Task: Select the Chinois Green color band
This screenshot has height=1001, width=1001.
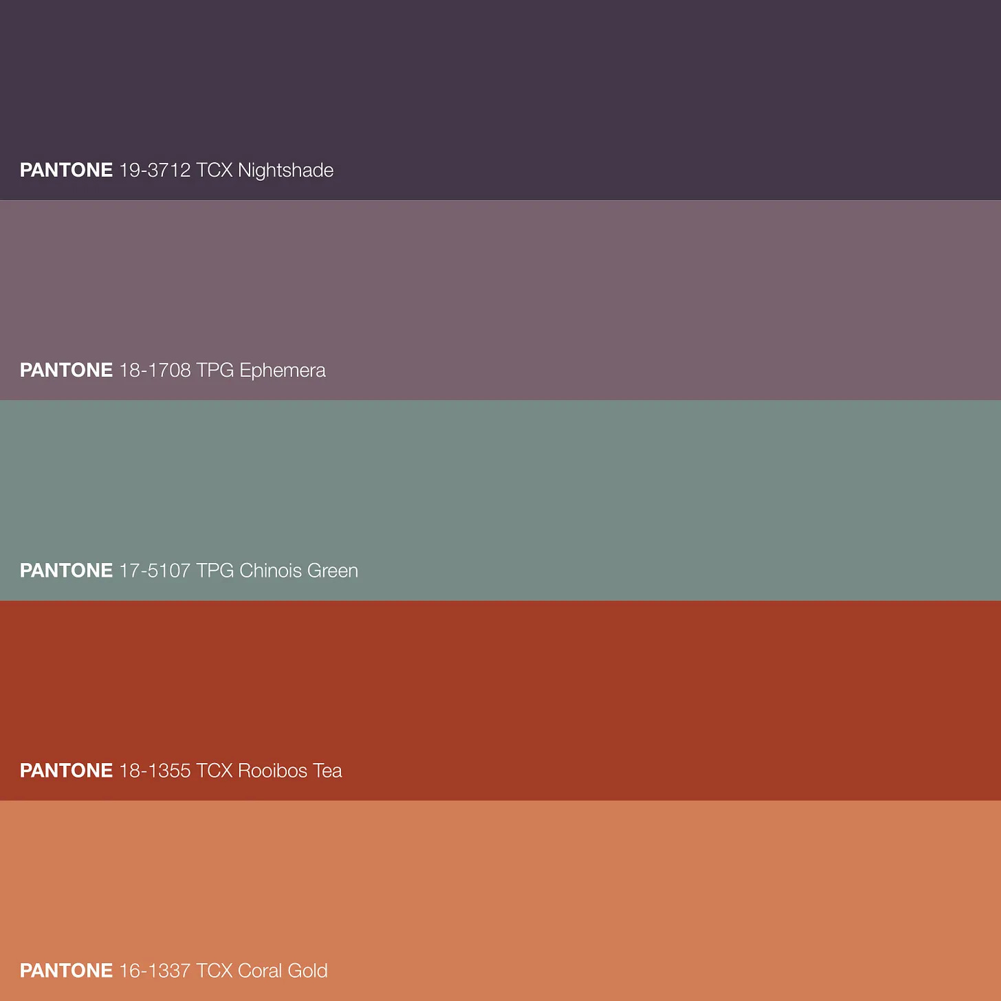Action: coord(500,500)
